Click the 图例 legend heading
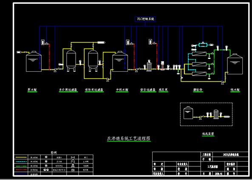252x180 pixels. [54, 153]
